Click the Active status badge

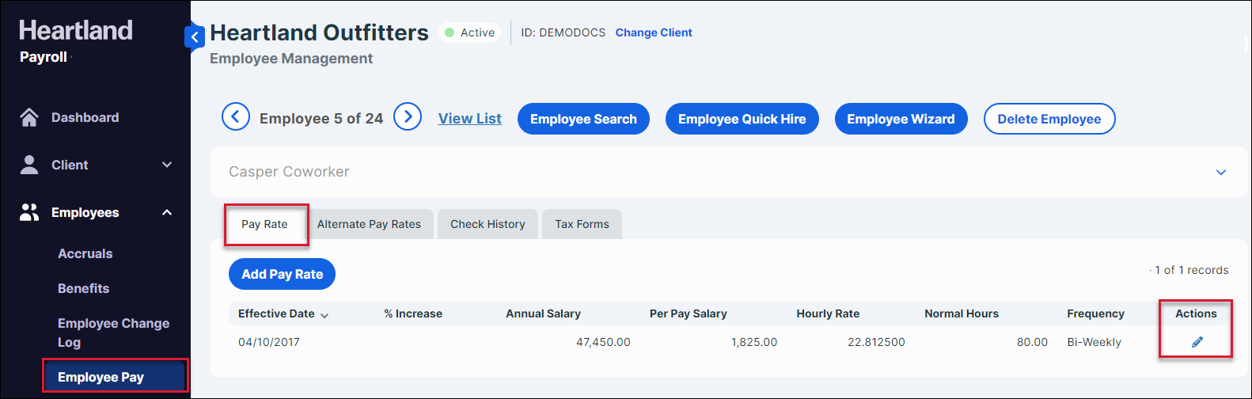[x=470, y=32]
